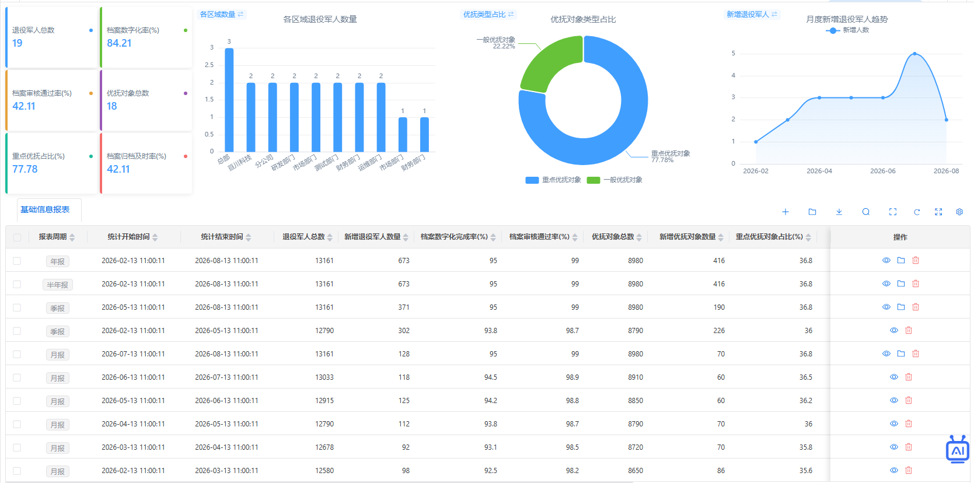Sort by 退役军人总数 column arrows
The height and width of the screenshot is (483, 974).
pos(330,237)
